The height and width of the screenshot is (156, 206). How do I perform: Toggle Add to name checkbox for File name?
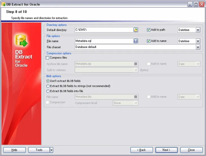pyautogui.click(x=148, y=41)
